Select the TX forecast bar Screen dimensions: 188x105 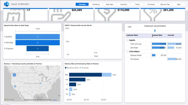pyautogui.click(x=70, y=94)
